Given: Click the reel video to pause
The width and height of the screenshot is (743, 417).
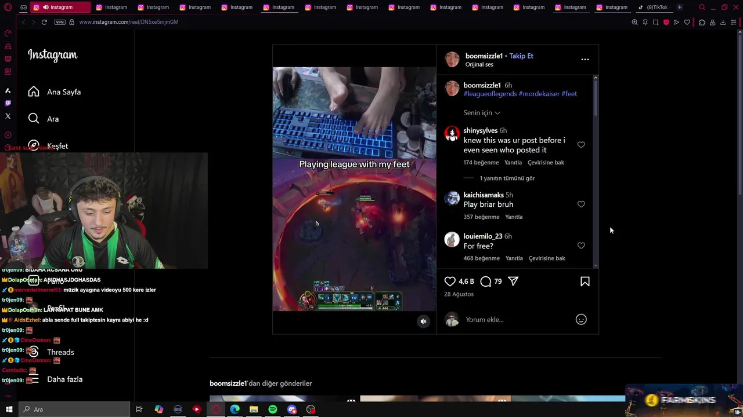Looking at the screenshot, I should coord(354,189).
